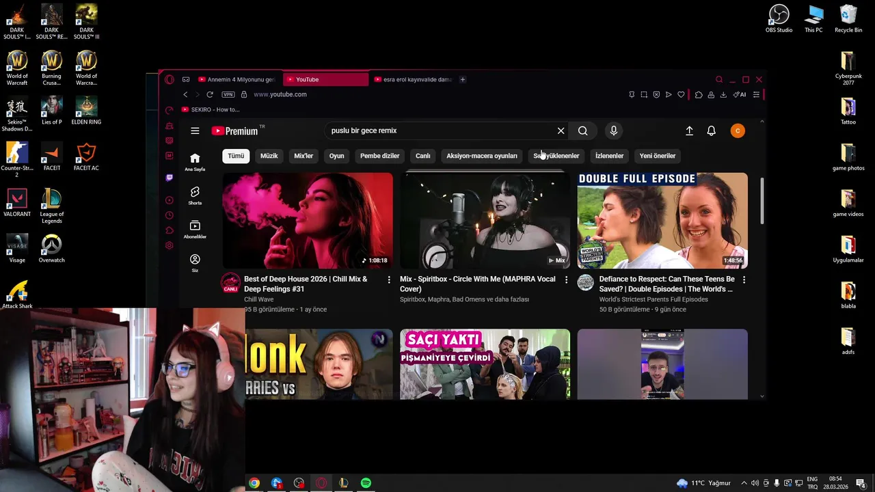The image size is (875, 492).
Task: Switch to esra erol kayınvalide tab
Action: point(413,79)
